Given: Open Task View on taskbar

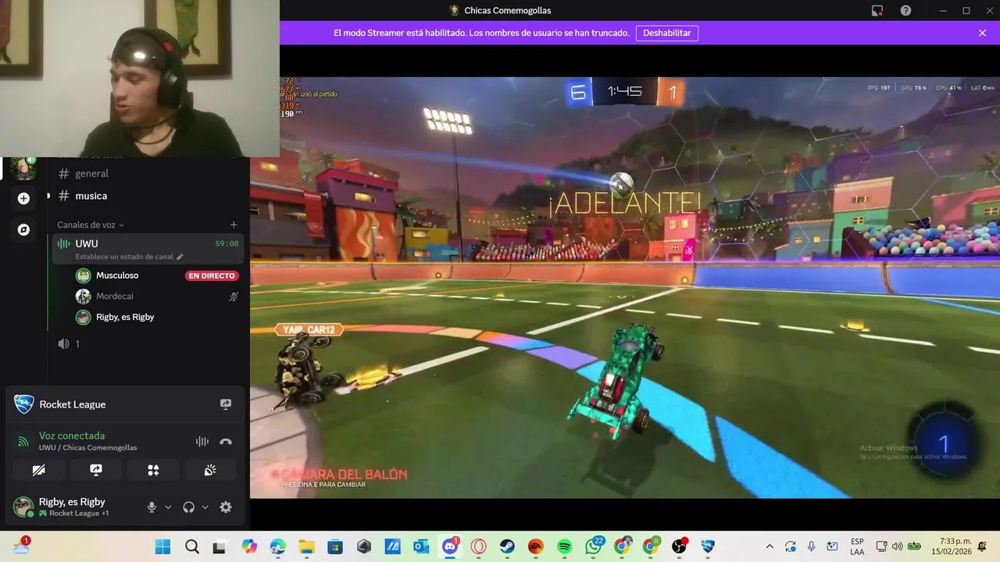Looking at the screenshot, I should coord(220,547).
